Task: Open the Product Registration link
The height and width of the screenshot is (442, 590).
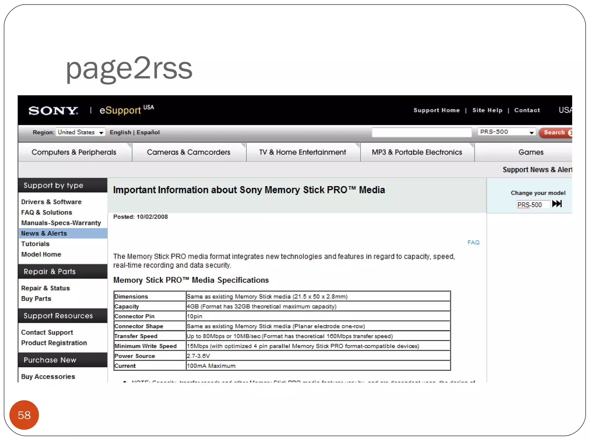Action: tap(54, 343)
